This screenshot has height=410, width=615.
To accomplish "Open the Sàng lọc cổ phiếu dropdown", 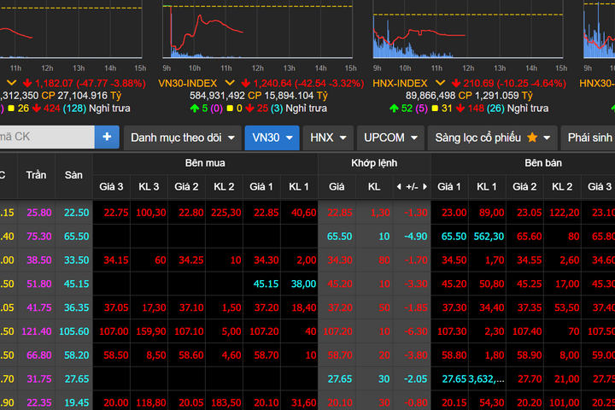I will click(492, 138).
